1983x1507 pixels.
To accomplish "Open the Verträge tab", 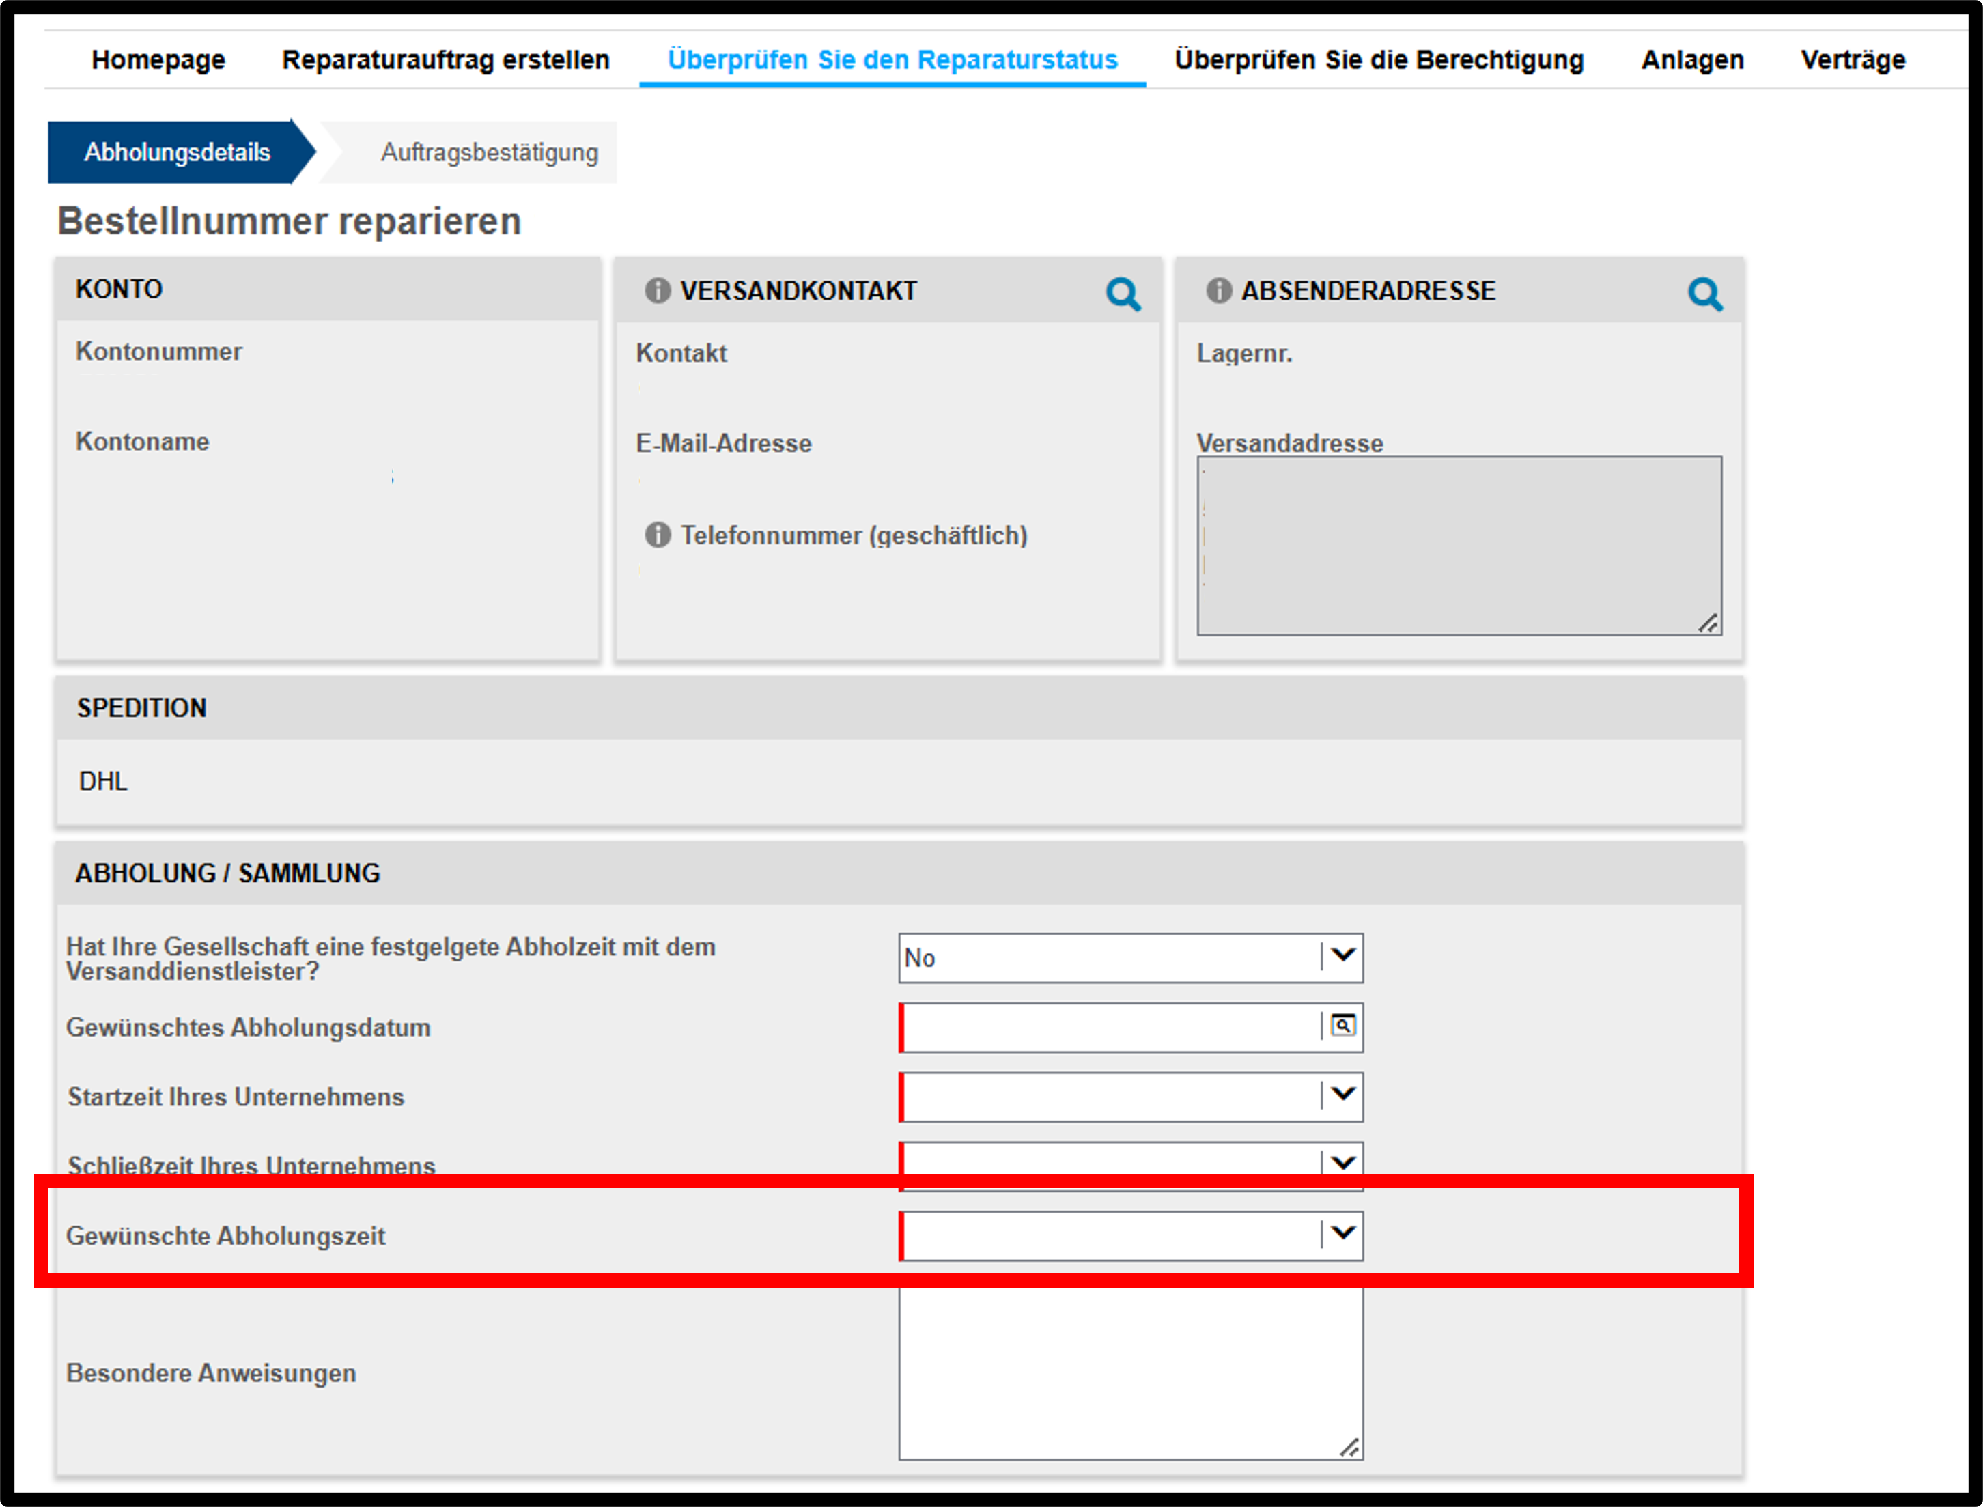I will pyautogui.click(x=1853, y=60).
